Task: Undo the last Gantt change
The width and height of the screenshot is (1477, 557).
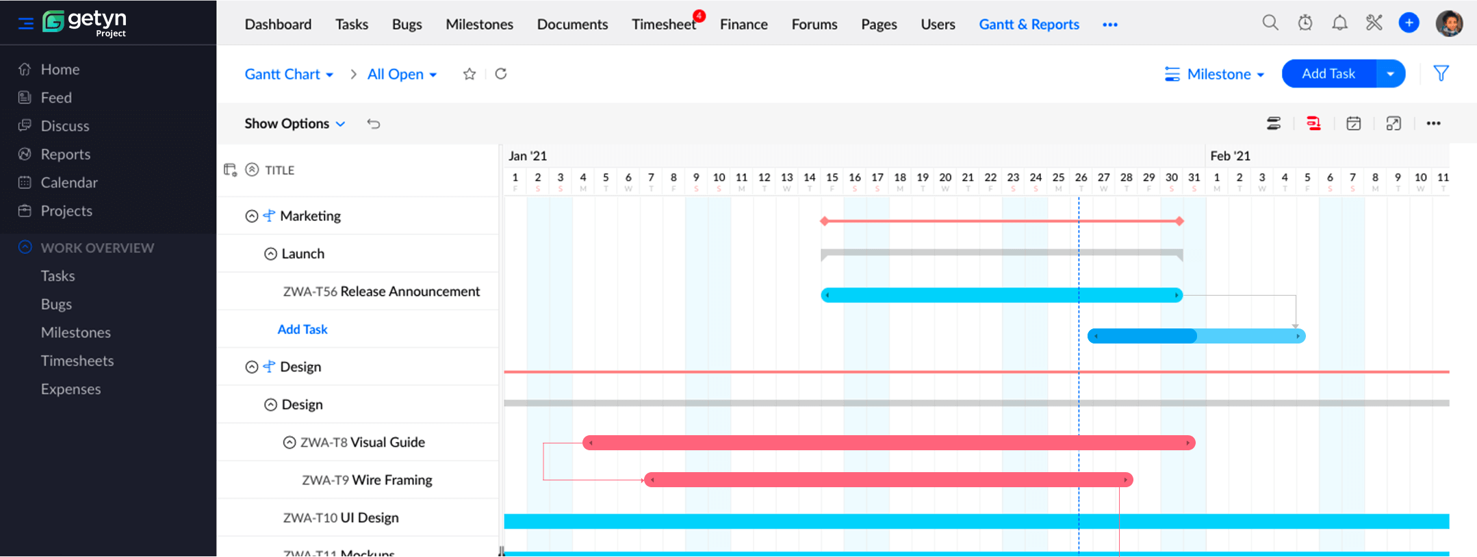Action: tap(373, 124)
